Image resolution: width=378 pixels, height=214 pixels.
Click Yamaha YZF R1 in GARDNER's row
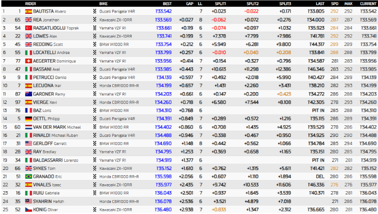coord(113,94)
